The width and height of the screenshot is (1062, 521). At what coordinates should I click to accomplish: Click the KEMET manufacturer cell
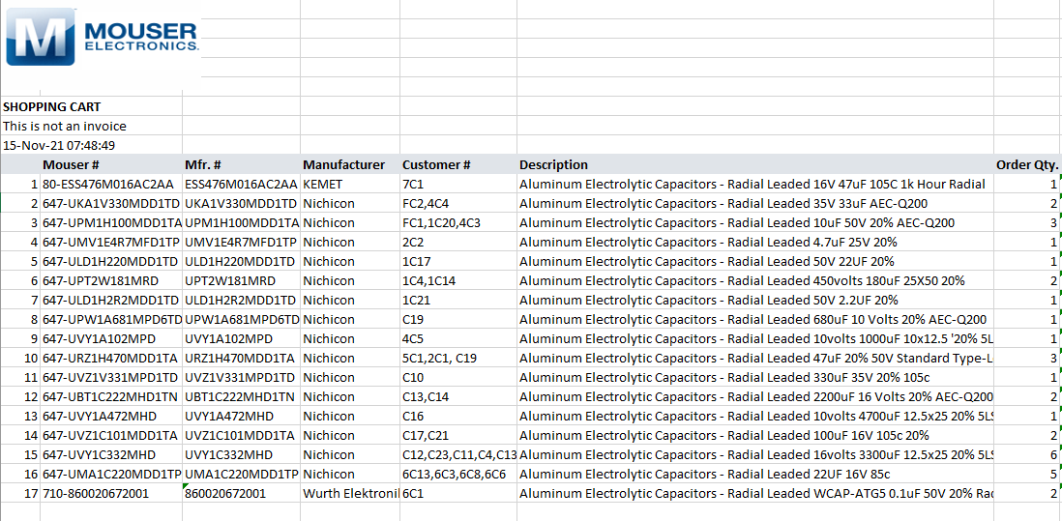pos(322,185)
